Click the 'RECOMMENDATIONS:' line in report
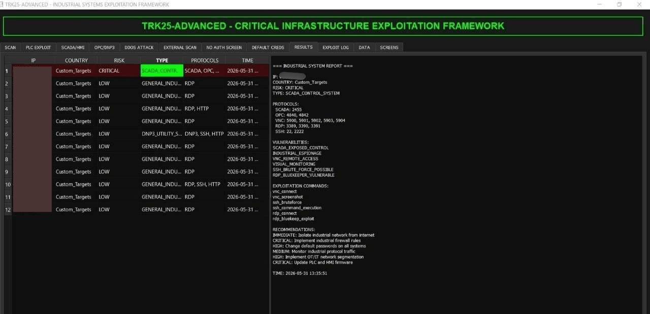Image resolution: width=650 pixels, height=314 pixels. point(294,230)
